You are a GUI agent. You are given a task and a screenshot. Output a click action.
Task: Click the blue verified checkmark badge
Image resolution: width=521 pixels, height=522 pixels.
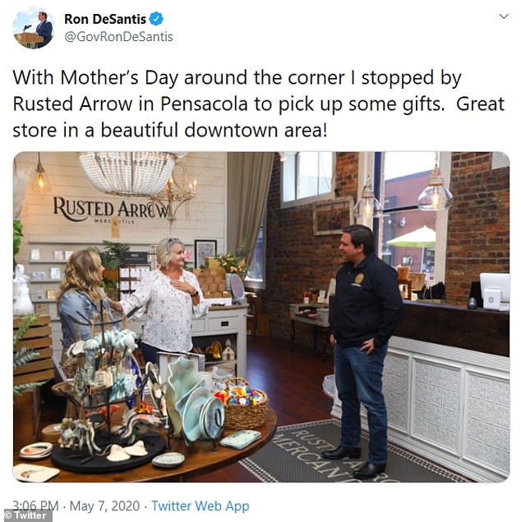pos(156,19)
